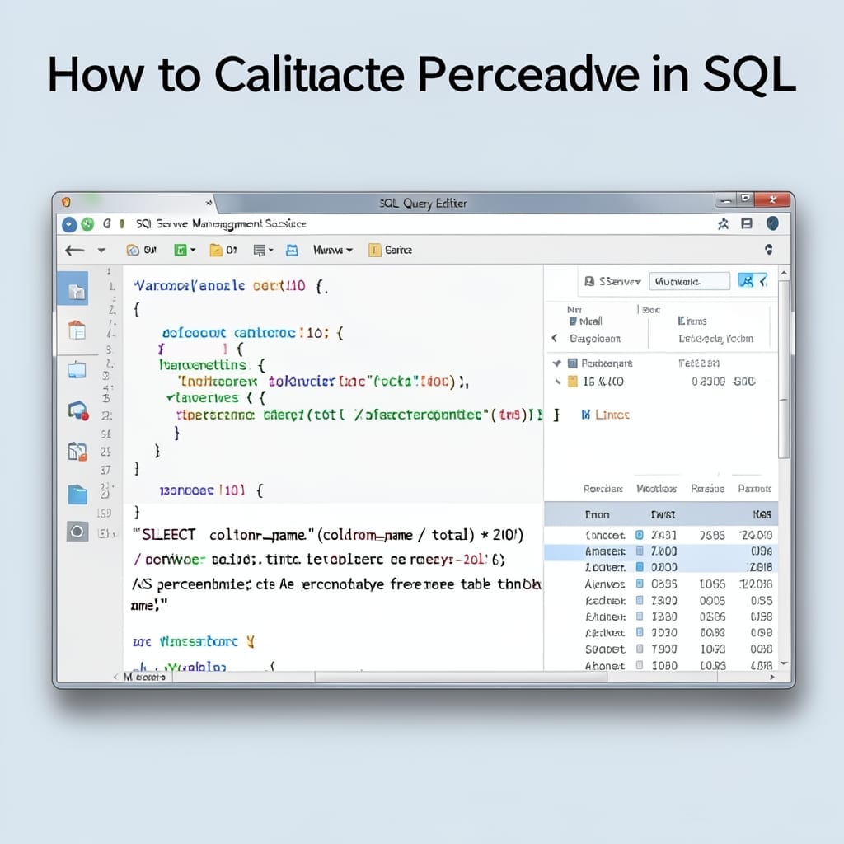This screenshot has width=844, height=844.
Task: Click the yellow 'Earice' toolbar icon
Action: (375, 251)
